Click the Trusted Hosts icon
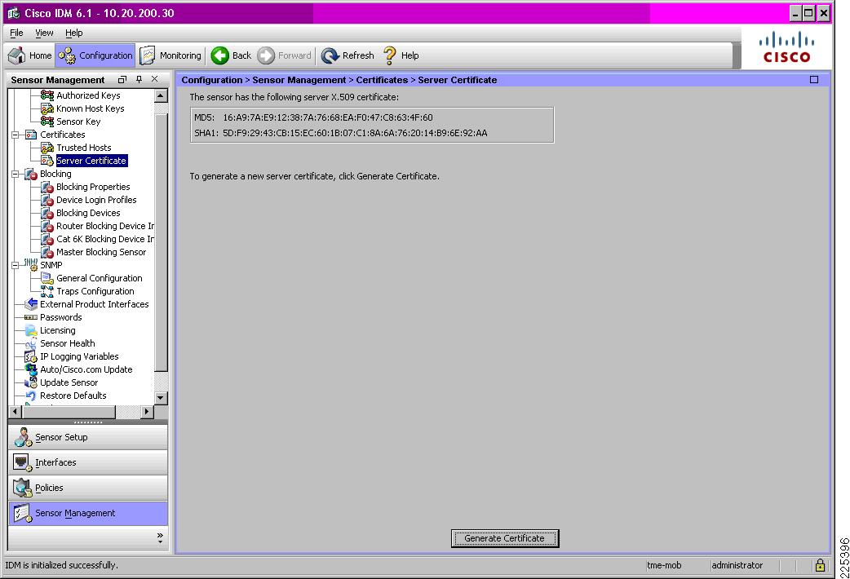Viewport: 850px width, 579px height. (47, 148)
